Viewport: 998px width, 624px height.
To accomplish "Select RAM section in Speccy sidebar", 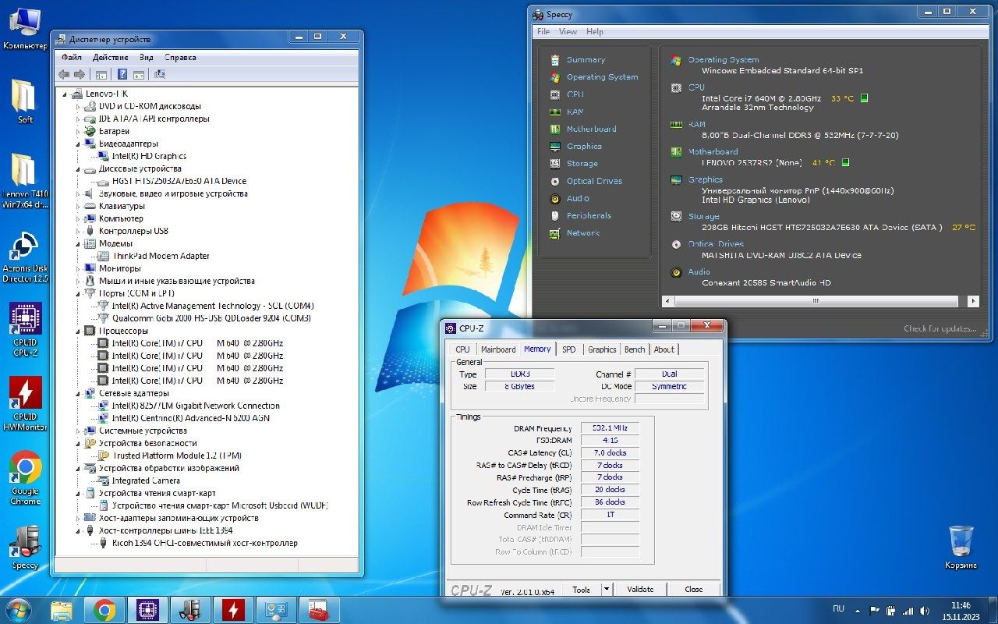I will (575, 112).
